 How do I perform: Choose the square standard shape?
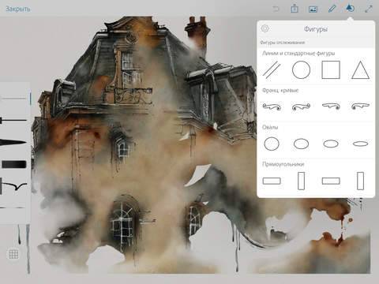331,70
